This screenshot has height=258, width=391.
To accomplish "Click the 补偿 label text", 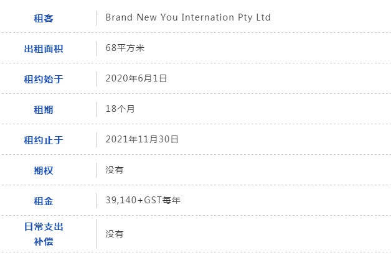I will tap(44, 242).
